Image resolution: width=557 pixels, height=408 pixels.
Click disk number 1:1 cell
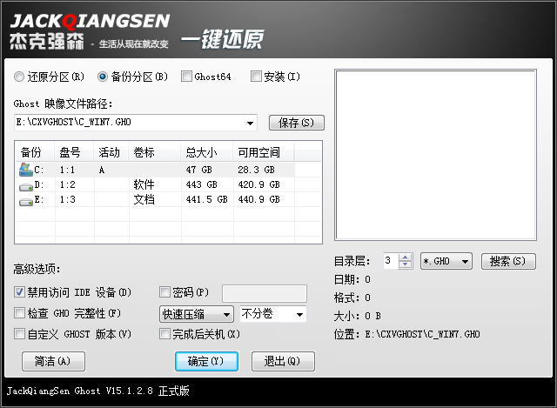click(x=67, y=171)
